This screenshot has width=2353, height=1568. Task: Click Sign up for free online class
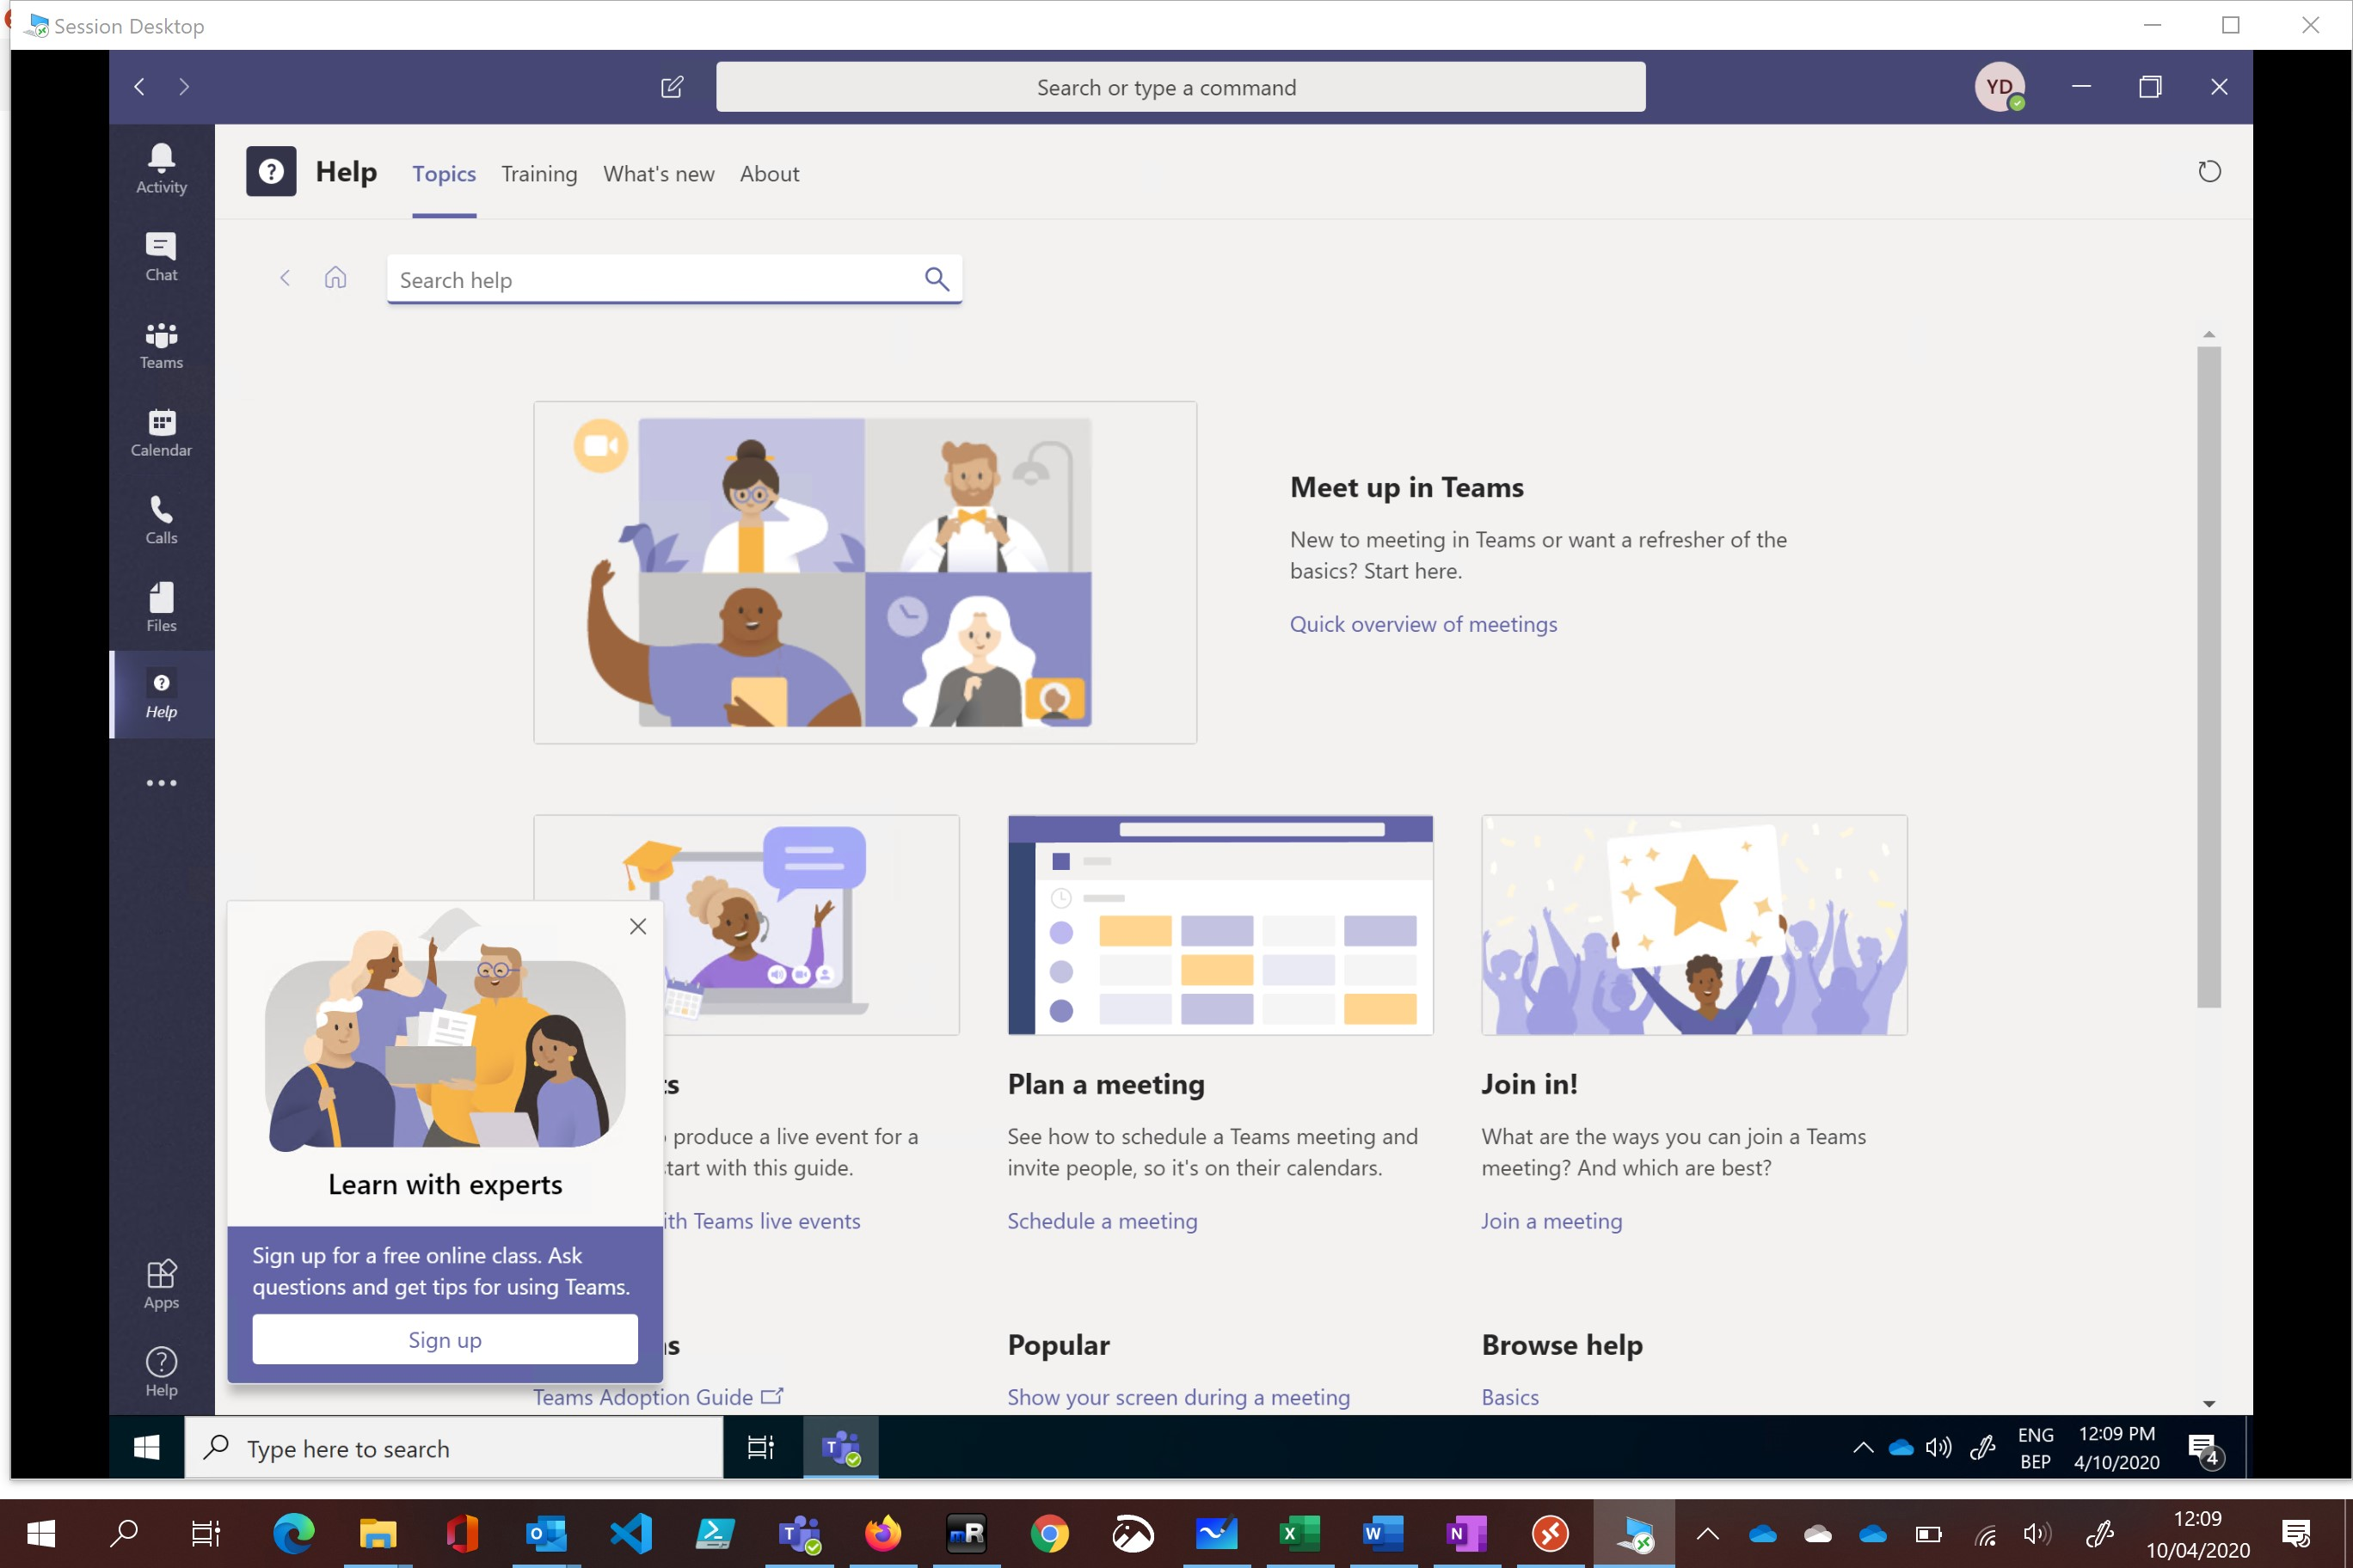click(x=445, y=1339)
